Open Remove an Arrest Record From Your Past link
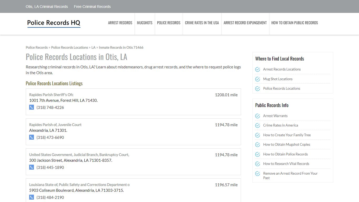Image resolution: width=359 pixels, height=202 pixels. pos(290,176)
